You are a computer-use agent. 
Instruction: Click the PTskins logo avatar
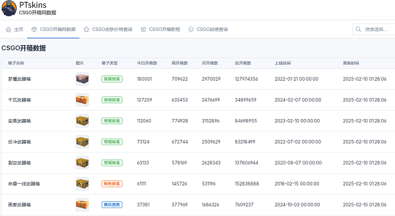tap(9, 8)
